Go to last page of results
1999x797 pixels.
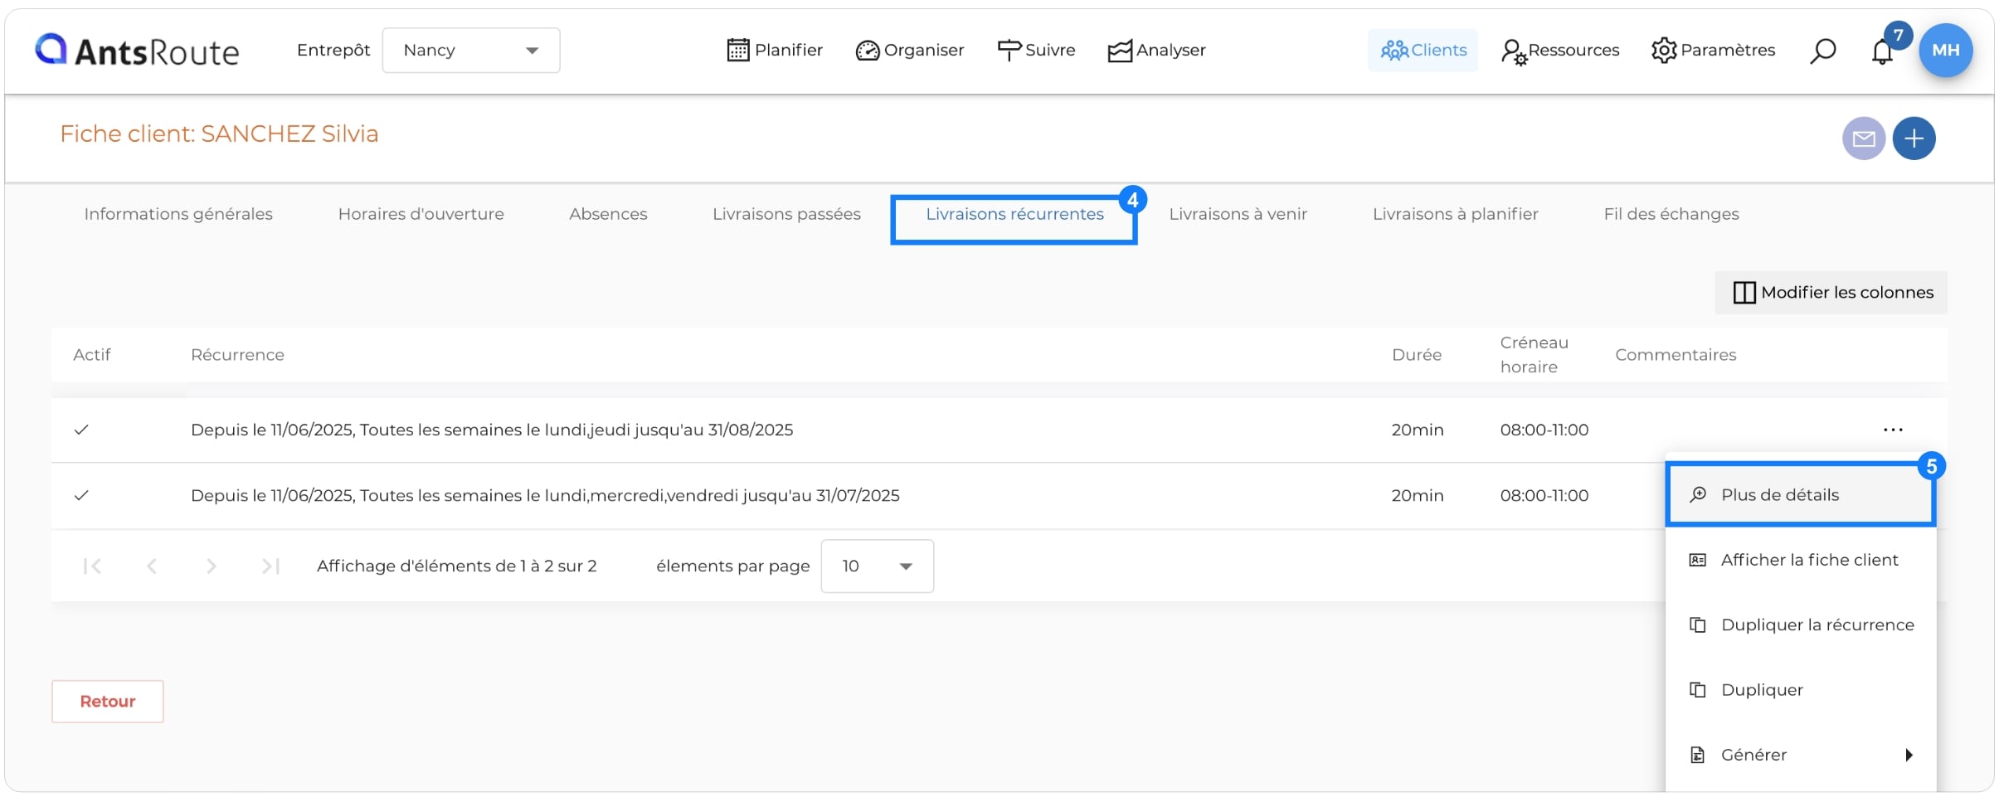click(270, 566)
